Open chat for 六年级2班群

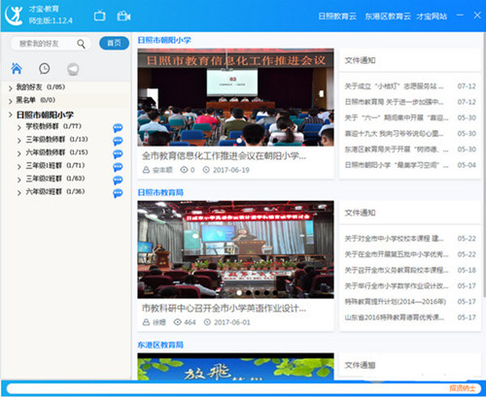[118, 193]
